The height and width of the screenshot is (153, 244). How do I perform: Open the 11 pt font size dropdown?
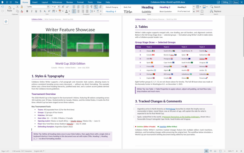pyautogui.click(x=59, y=7)
